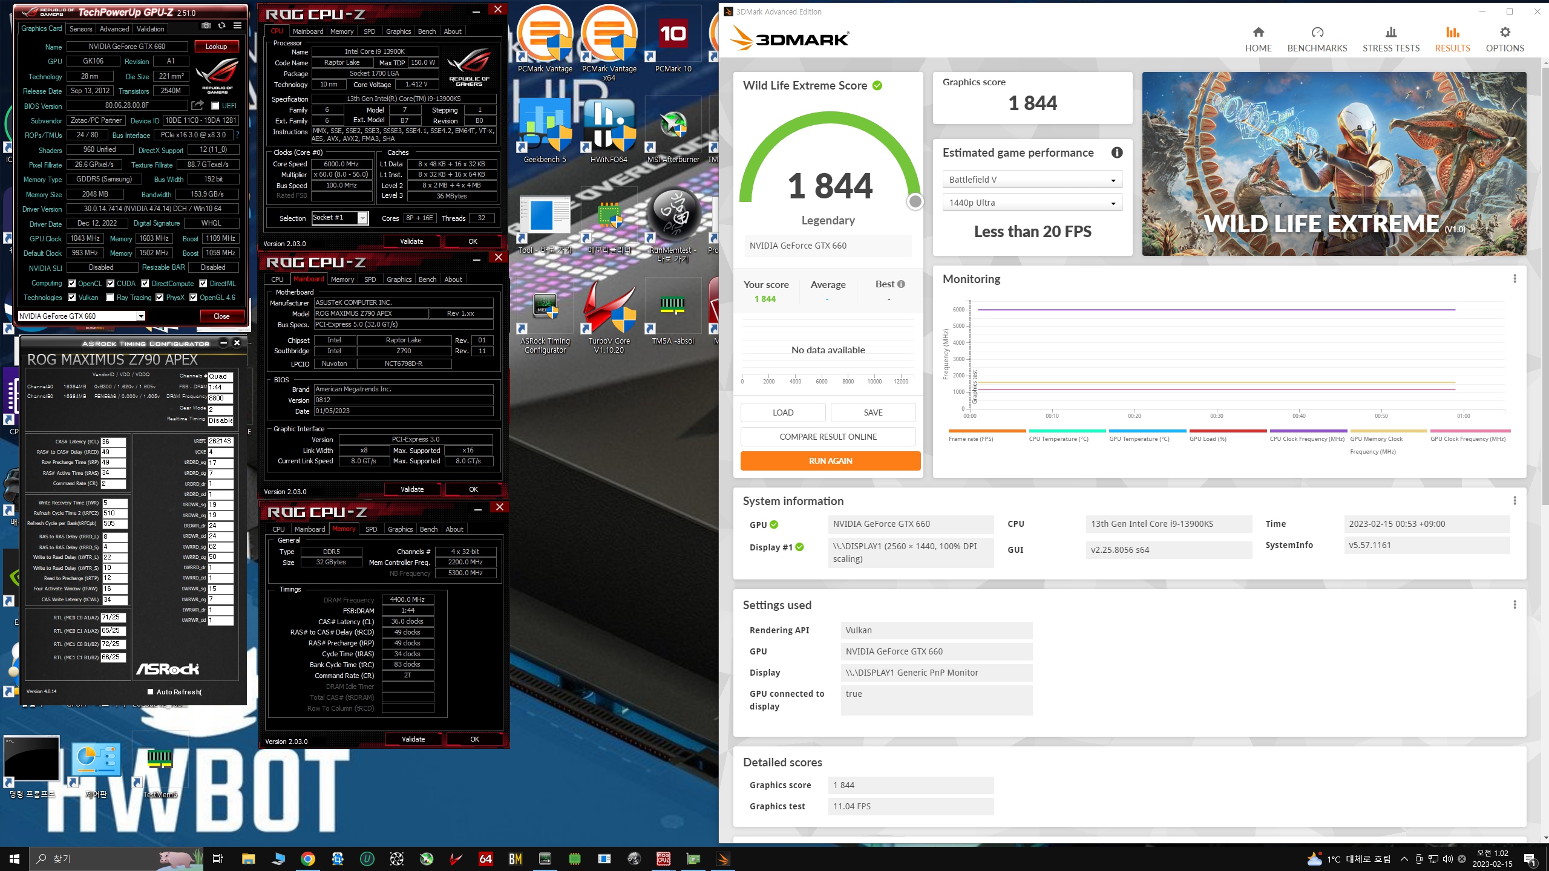Click the red 64 taskbar icon
Screen dimensions: 1549x871
[x=486, y=859]
